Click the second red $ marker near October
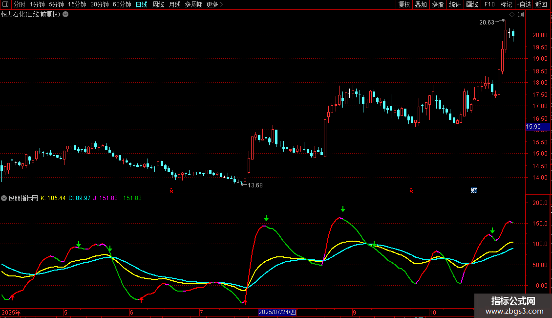 [411, 190]
